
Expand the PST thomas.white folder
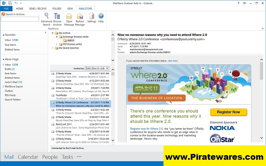click(56, 44)
